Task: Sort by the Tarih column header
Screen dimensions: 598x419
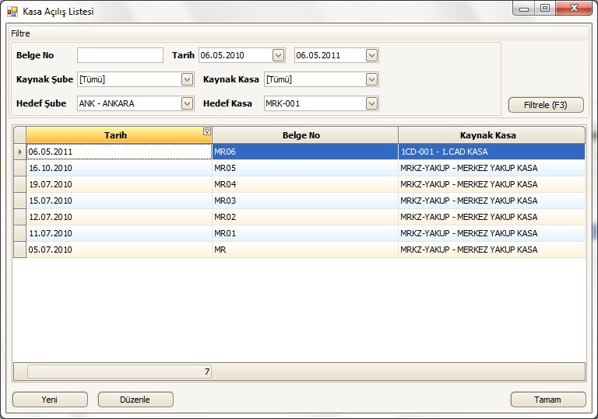Action: [115, 135]
